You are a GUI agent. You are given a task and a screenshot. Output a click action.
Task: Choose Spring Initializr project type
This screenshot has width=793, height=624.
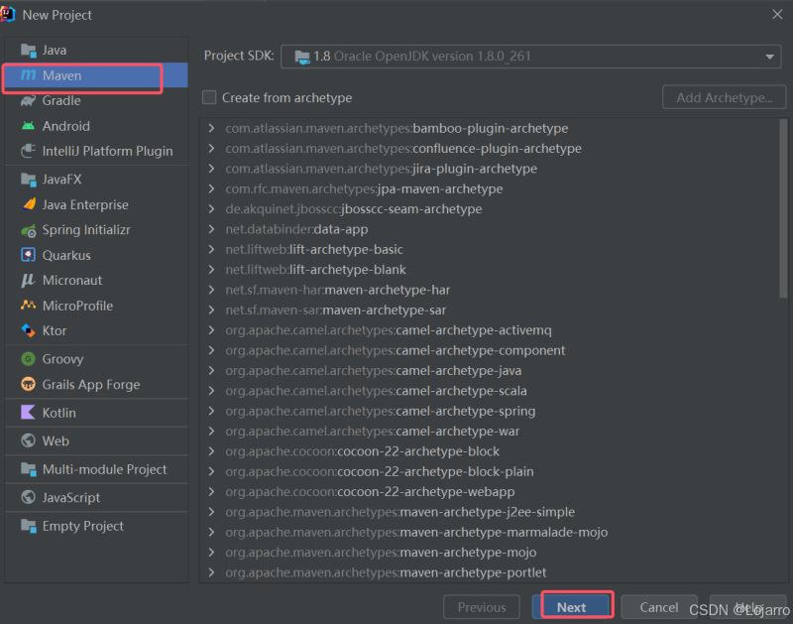96,230
